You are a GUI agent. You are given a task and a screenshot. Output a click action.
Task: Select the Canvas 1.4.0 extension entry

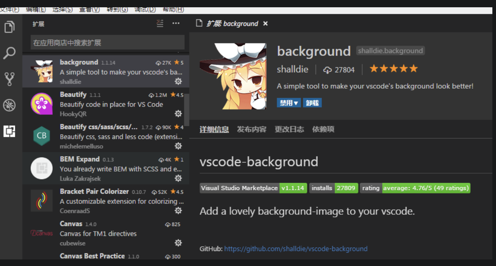[106, 233]
